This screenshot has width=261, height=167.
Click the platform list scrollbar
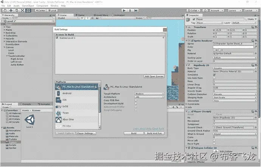(100, 100)
